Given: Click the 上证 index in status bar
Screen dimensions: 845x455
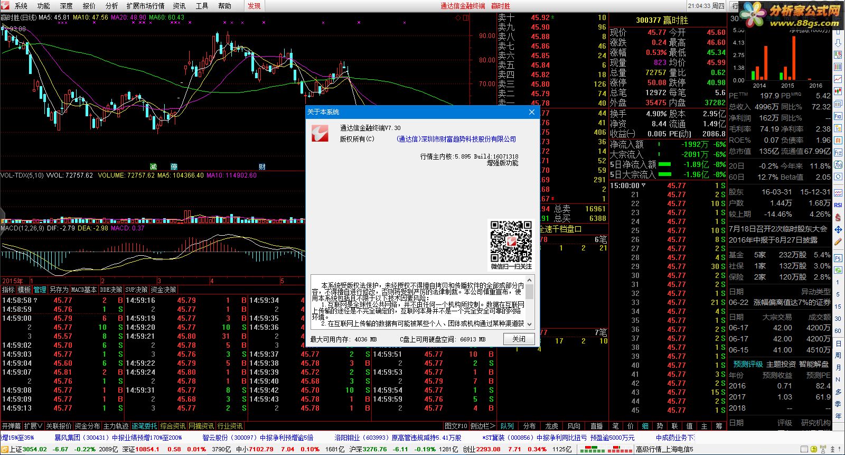Looking at the screenshot, I should [x=28, y=449].
